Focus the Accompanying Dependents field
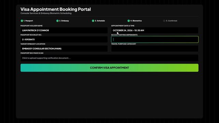Viewport: 219px width, 123px height. coord(155,39)
